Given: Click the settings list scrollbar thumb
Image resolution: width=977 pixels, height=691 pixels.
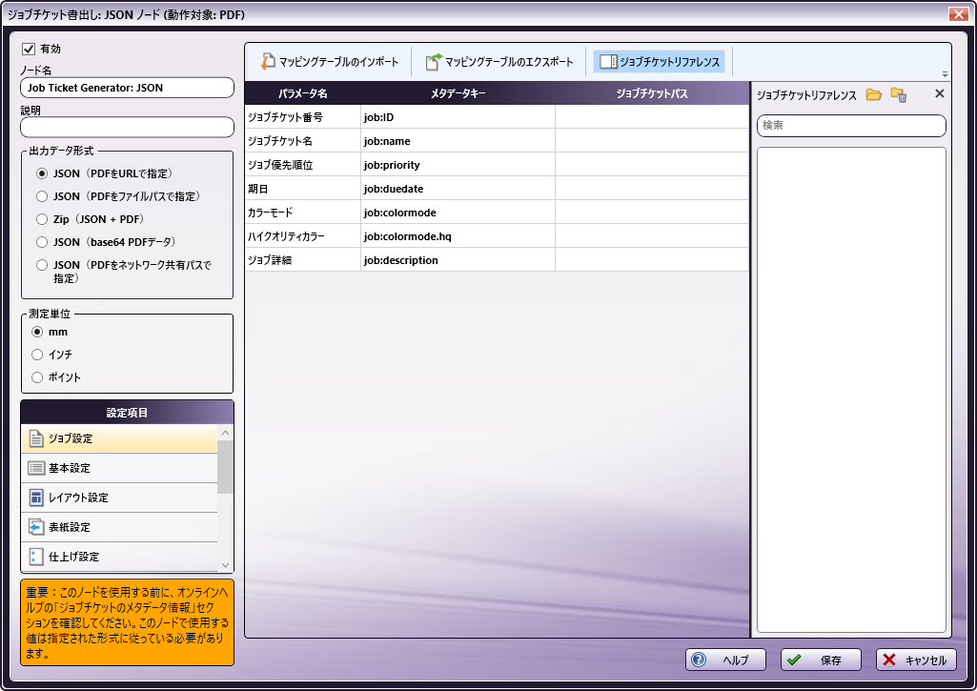Looking at the screenshot, I should pyautogui.click(x=226, y=467).
